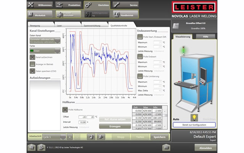Open the Daten Kanal dropdown
This screenshot has width=244, height=153.
45,40
